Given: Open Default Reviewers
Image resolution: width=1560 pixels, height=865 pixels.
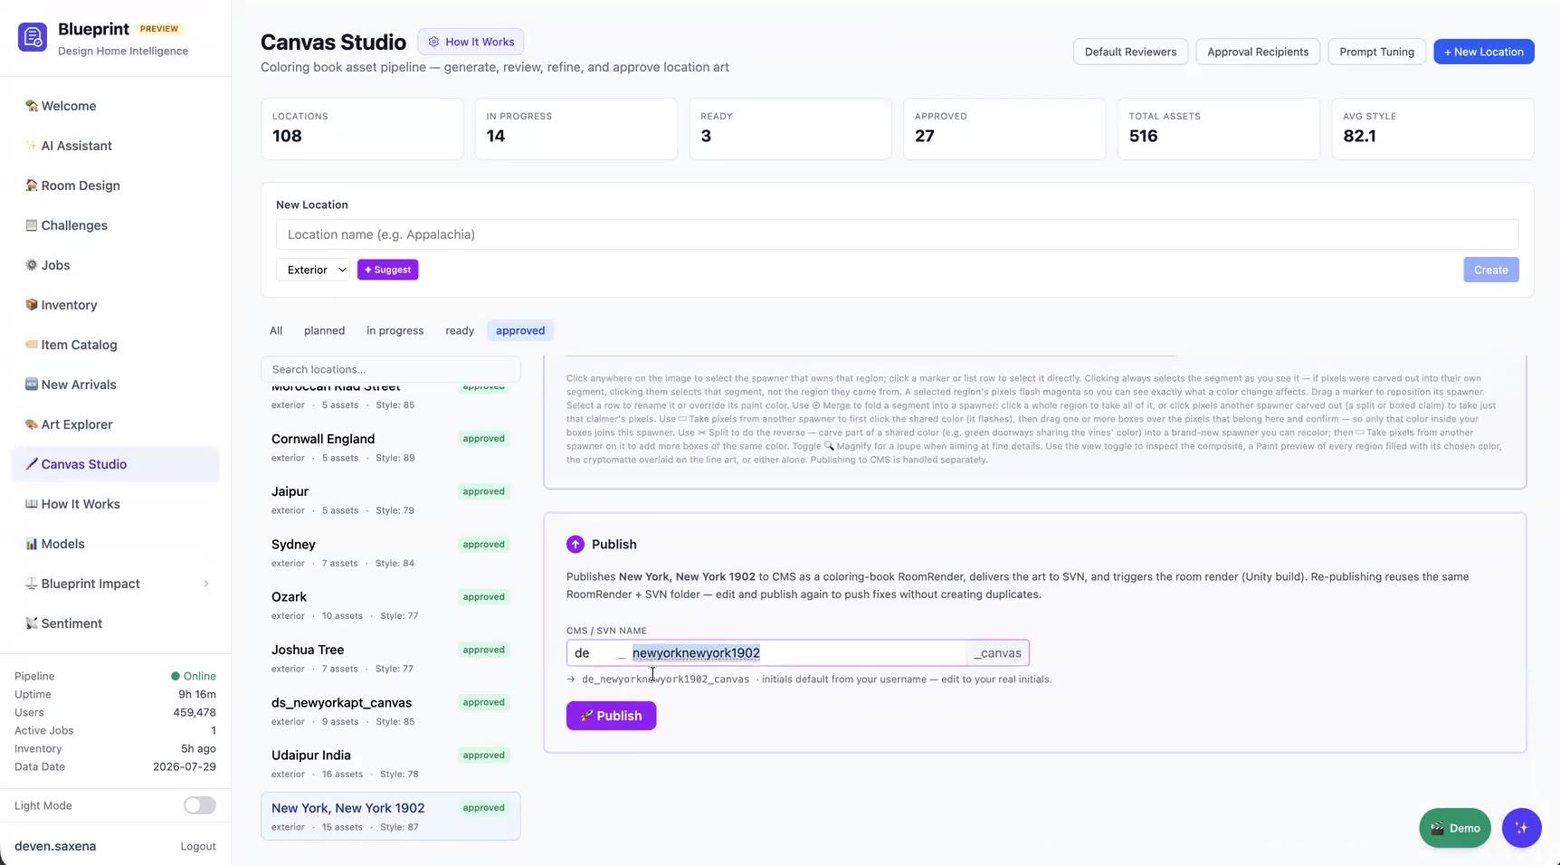Looking at the screenshot, I should pyautogui.click(x=1130, y=52).
